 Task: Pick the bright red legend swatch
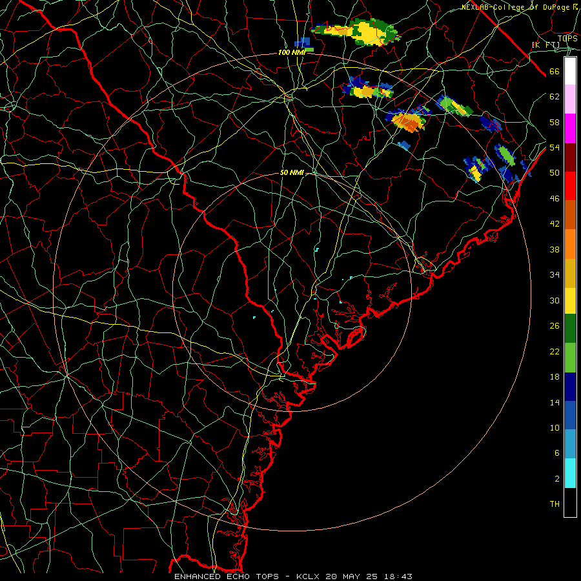(x=570, y=186)
